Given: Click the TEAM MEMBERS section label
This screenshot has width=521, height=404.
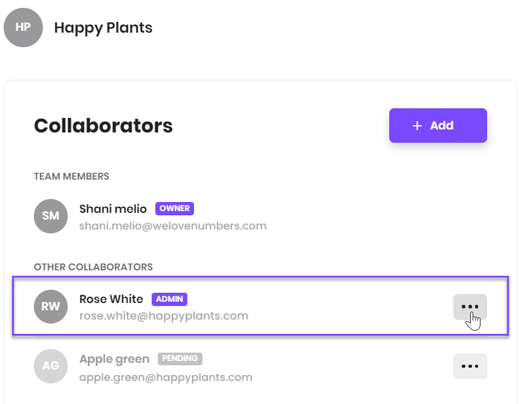Looking at the screenshot, I should 71,176.
